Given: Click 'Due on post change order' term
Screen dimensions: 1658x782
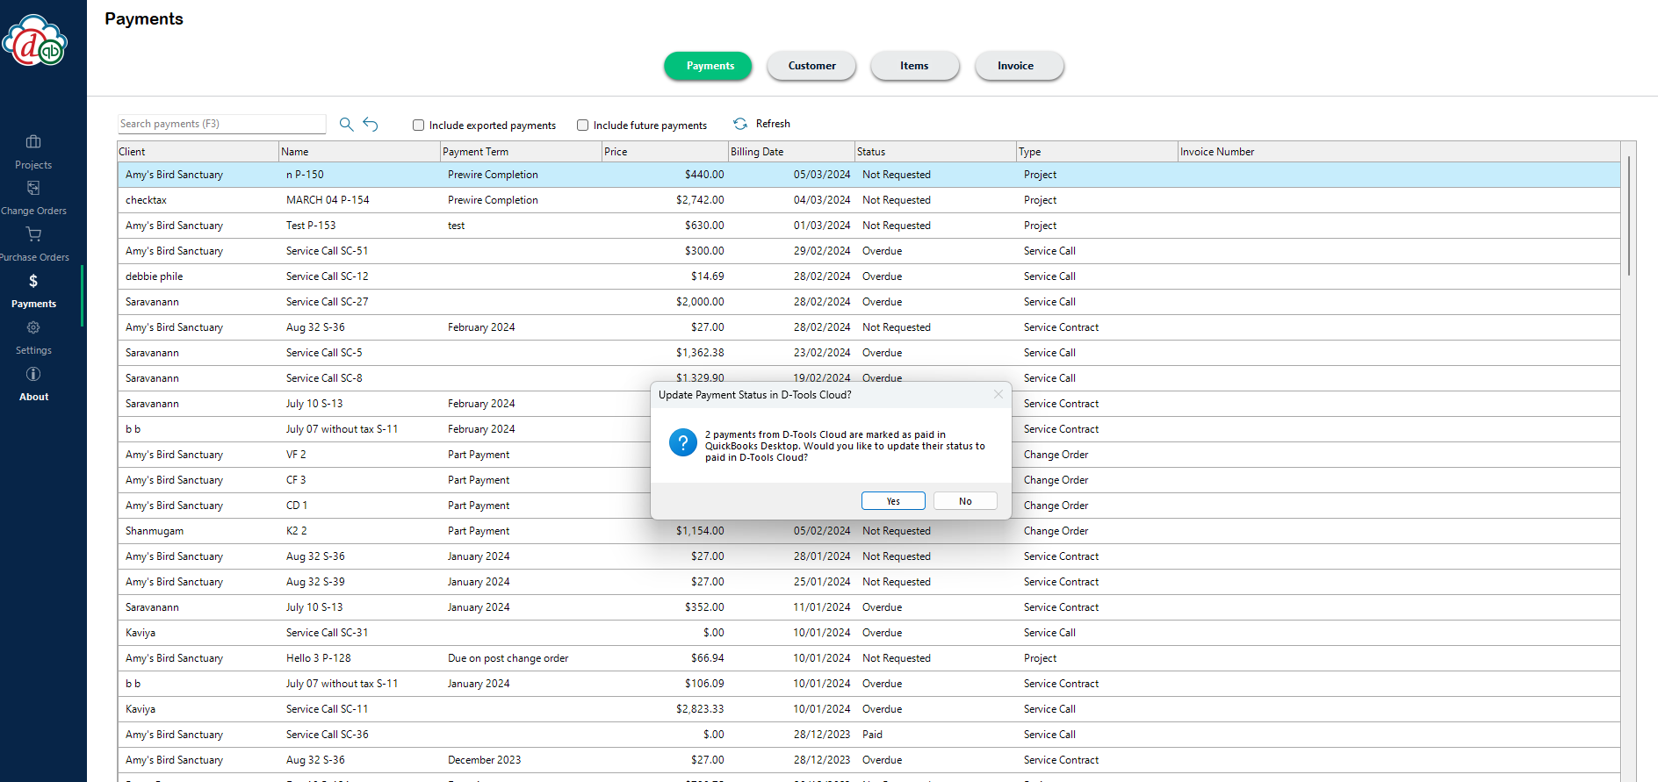Looking at the screenshot, I should point(508,658).
